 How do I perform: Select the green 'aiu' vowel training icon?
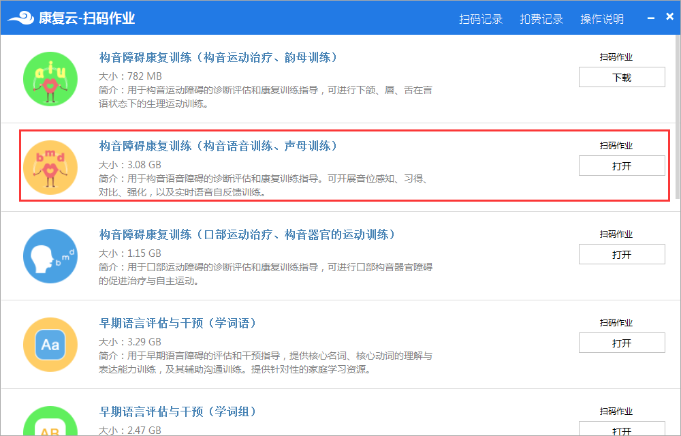point(50,78)
